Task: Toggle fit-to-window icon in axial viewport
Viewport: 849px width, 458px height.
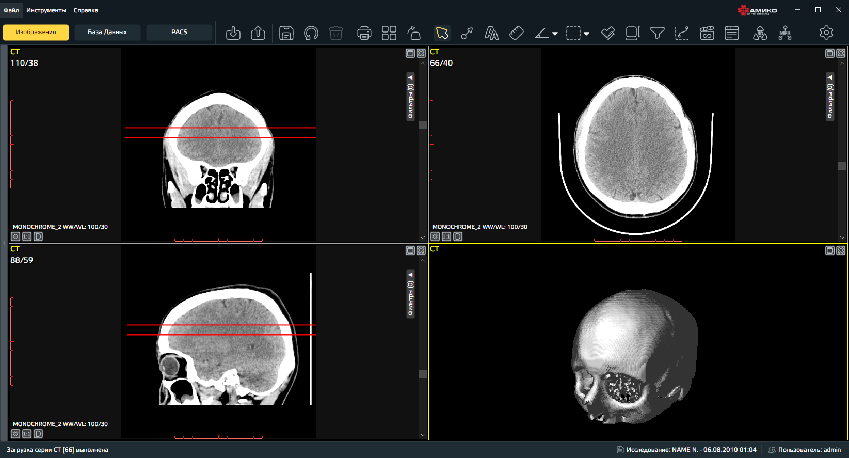Action: click(435, 236)
